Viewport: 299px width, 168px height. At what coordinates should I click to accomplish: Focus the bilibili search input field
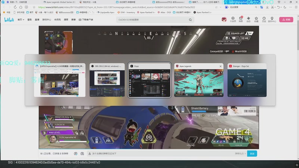coord(152,20)
